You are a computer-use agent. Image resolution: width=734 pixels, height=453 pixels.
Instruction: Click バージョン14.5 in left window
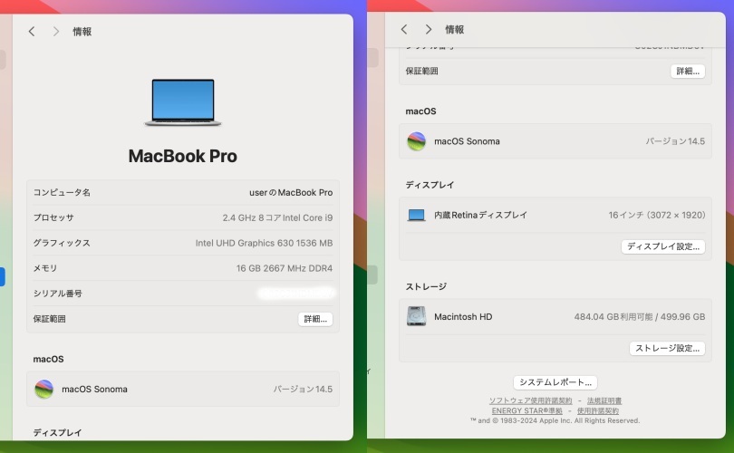point(303,389)
